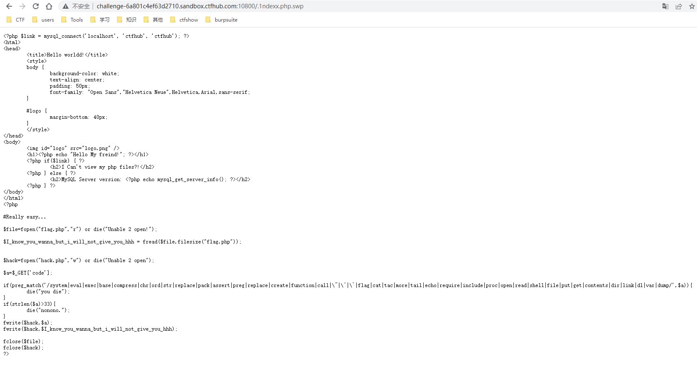Click the preg_match filter line
Viewport: 697px width, 388px height.
point(348,285)
